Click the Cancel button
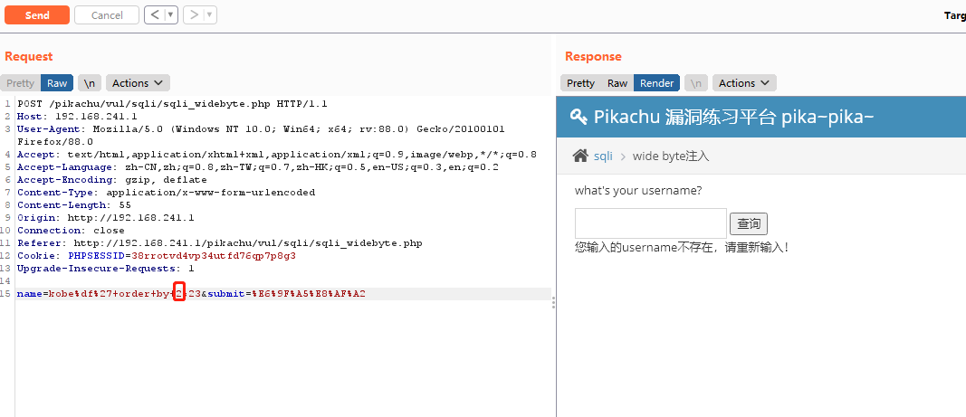The height and width of the screenshot is (417, 966). pyautogui.click(x=107, y=15)
